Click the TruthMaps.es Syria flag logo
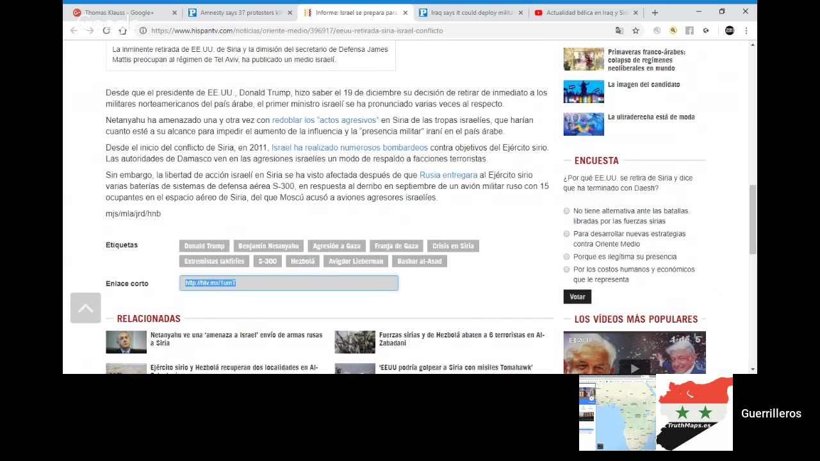Screen dimensions: 820x461 (694, 413)
